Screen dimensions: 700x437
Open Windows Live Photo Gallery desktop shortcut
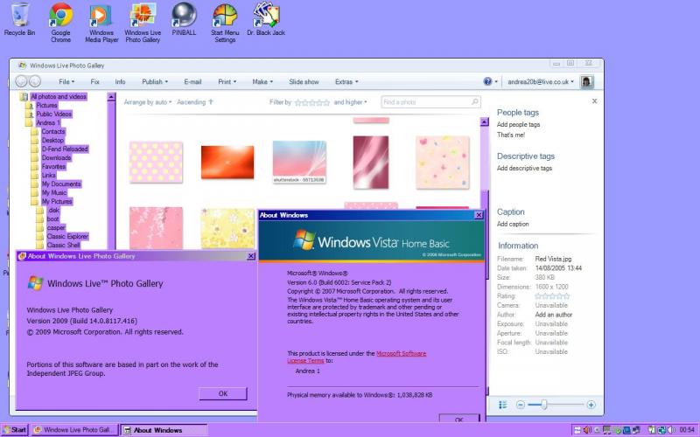143,24
